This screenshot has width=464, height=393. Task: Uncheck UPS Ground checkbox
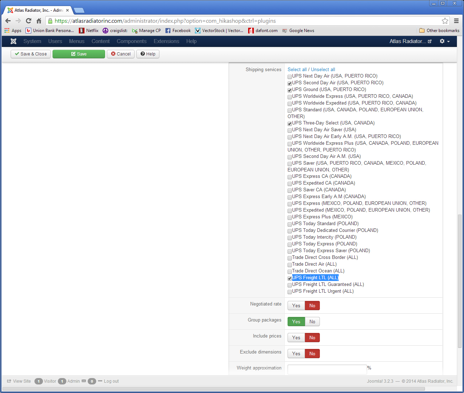[290, 90]
